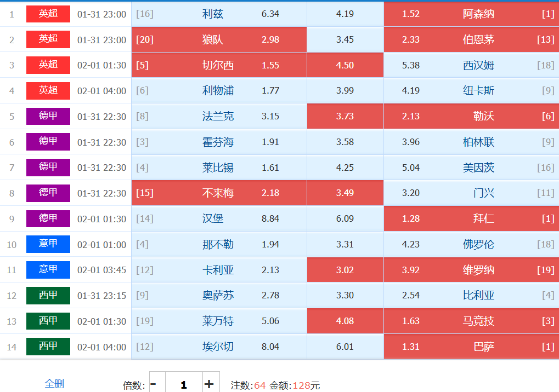This screenshot has height=392, width=559.
Task: Deselect the 3.02 draw in 卡利亚 match
Action: click(345, 270)
